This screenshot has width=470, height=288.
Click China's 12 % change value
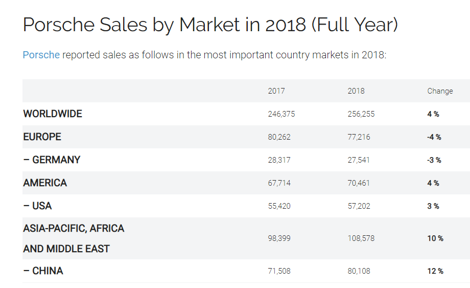pos(435,271)
